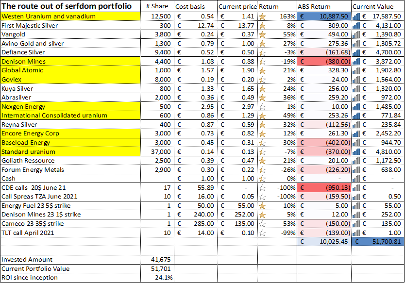Select the share count 37,000 for Standard uranium

coord(161,152)
